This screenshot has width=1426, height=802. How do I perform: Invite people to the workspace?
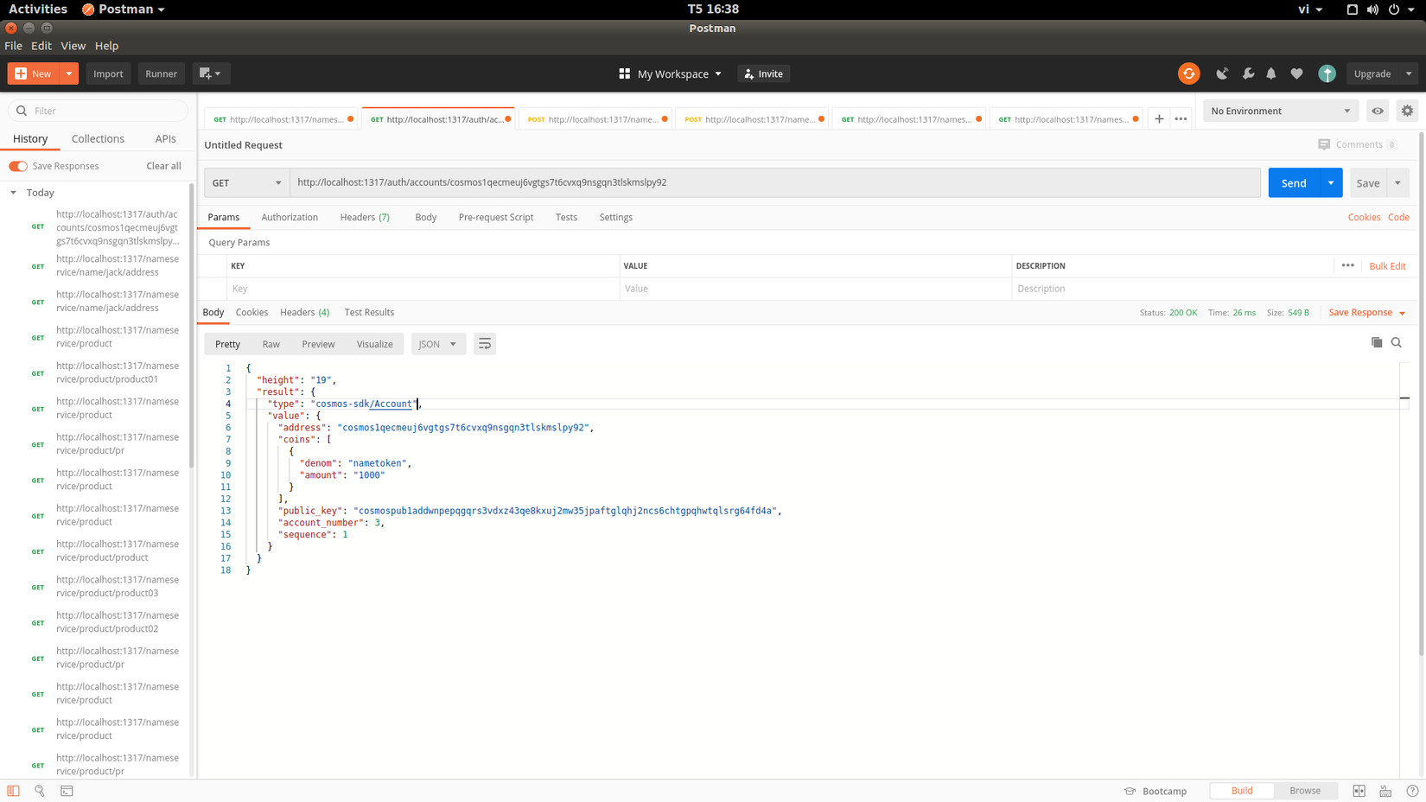(x=764, y=73)
